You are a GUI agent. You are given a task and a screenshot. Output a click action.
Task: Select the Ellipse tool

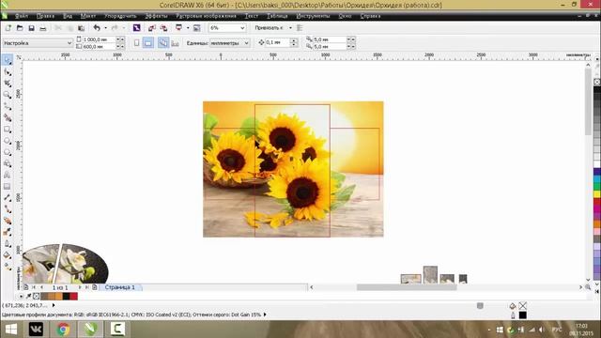tap(7, 141)
